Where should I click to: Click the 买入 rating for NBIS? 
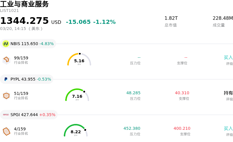(x=228, y=58)
